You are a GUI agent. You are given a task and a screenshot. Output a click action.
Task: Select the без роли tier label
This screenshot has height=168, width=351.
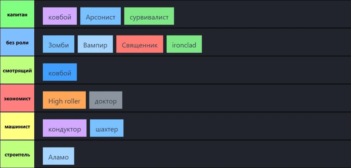point(17,42)
